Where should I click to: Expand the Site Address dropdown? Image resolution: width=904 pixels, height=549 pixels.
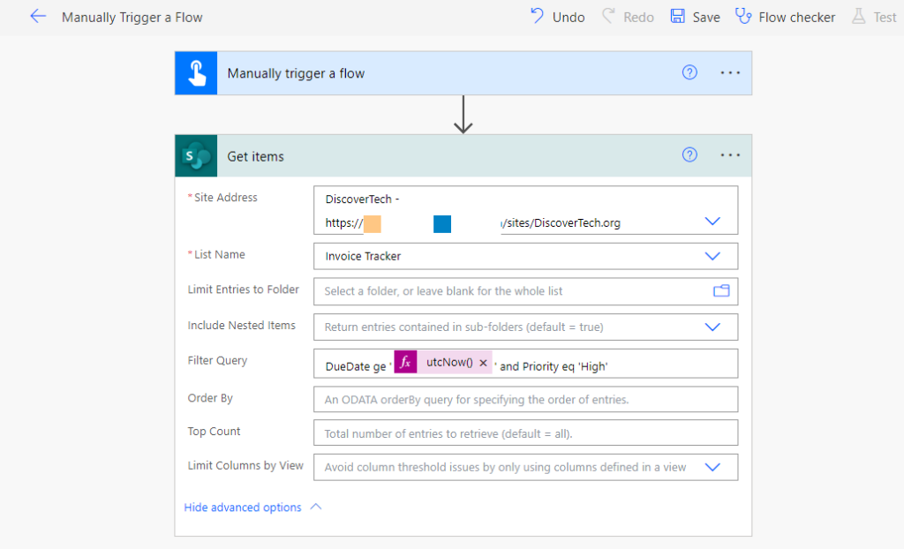712,222
